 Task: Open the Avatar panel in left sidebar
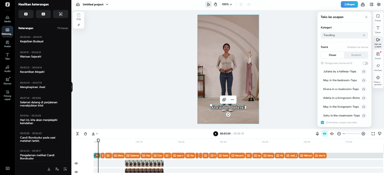pyautogui.click(x=7, y=44)
